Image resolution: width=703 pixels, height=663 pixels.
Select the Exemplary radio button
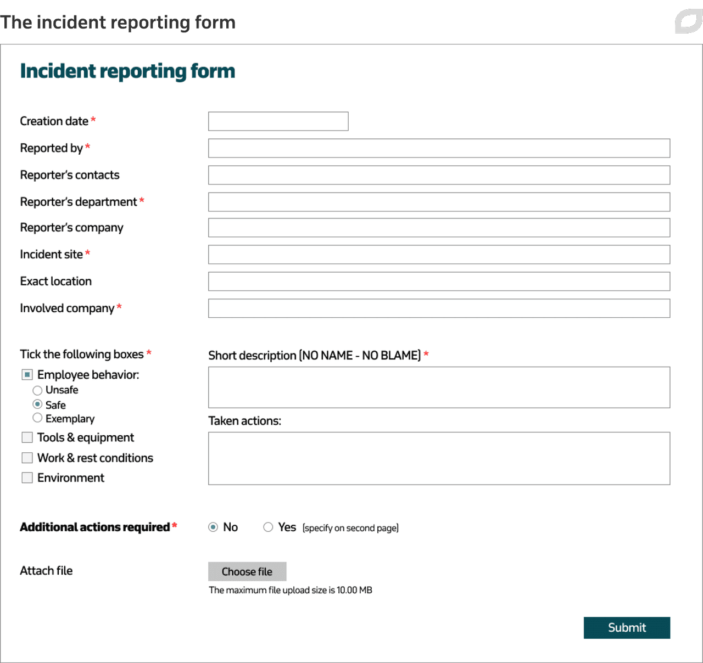(x=37, y=418)
